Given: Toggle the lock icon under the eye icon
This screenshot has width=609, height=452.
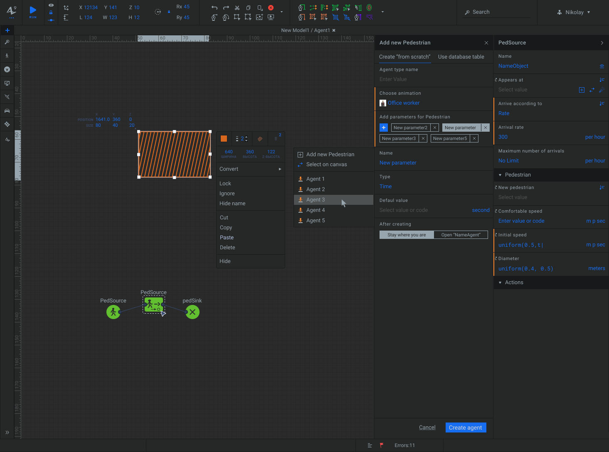Looking at the screenshot, I should 51,12.
